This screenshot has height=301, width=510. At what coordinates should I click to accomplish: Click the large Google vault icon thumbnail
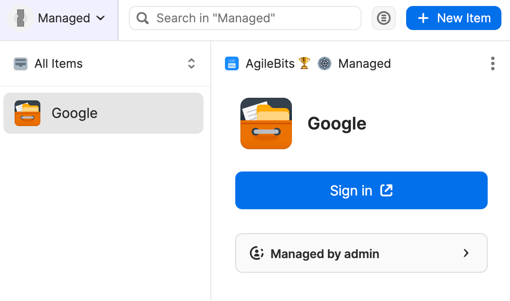(x=266, y=123)
